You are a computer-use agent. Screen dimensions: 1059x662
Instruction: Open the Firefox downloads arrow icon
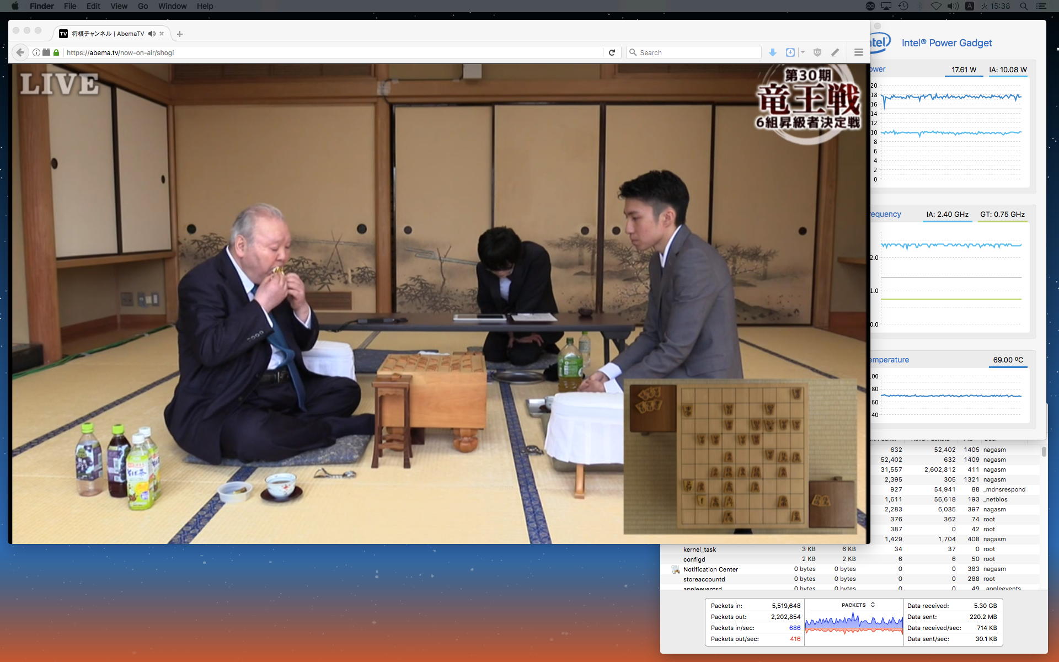773,52
